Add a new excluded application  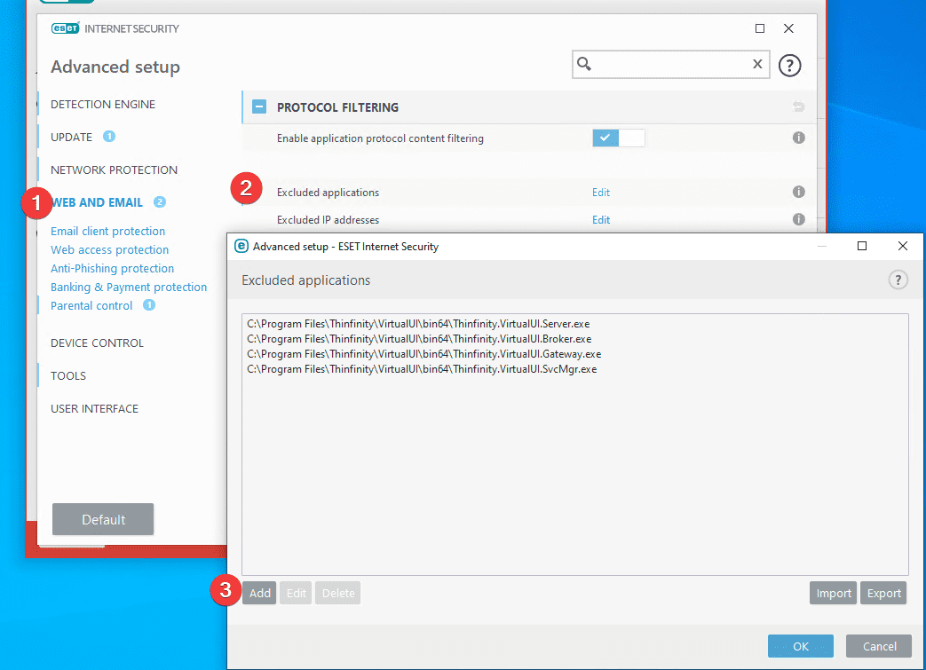click(258, 593)
